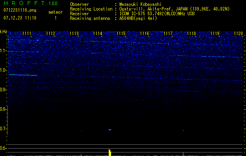Viewport: 246px width, 156px height.
Task: Click the date 07.12.23 11:10
Action: pos(20,18)
